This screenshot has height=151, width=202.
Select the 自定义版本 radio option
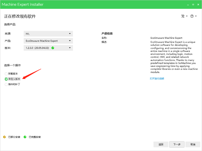[6, 79]
